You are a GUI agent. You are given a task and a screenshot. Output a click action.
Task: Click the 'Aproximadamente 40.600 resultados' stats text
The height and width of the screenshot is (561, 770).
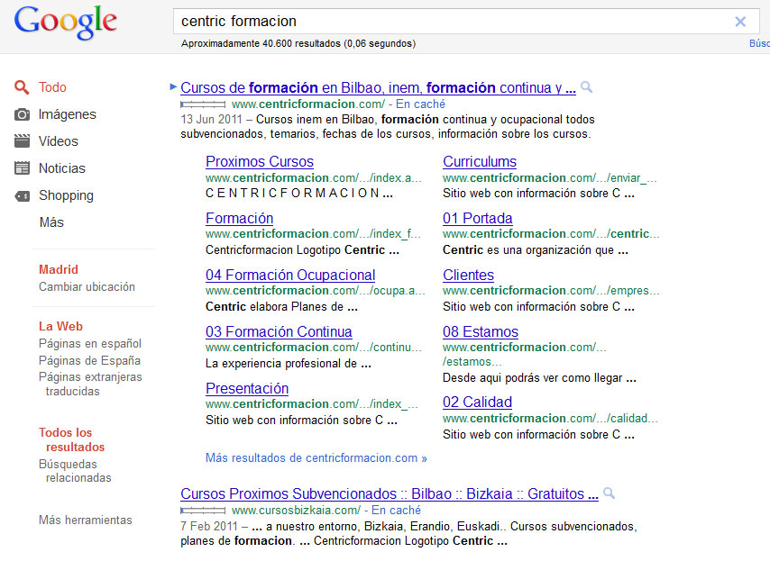298,43
